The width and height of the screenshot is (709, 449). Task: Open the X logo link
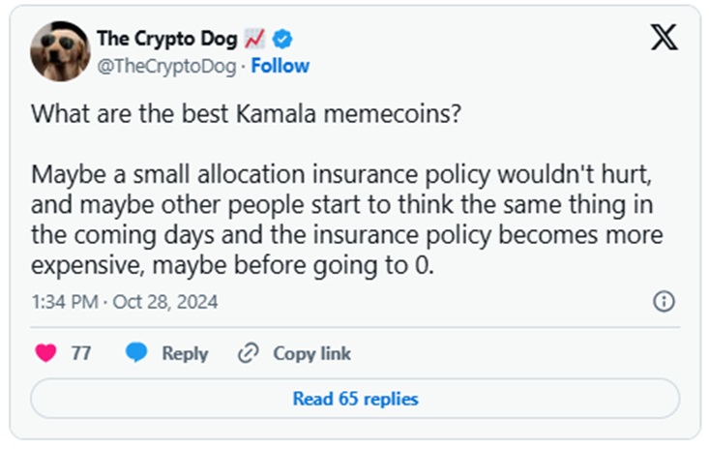[665, 38]
